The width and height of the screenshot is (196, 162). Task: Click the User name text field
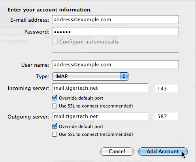tap(115, 64)
